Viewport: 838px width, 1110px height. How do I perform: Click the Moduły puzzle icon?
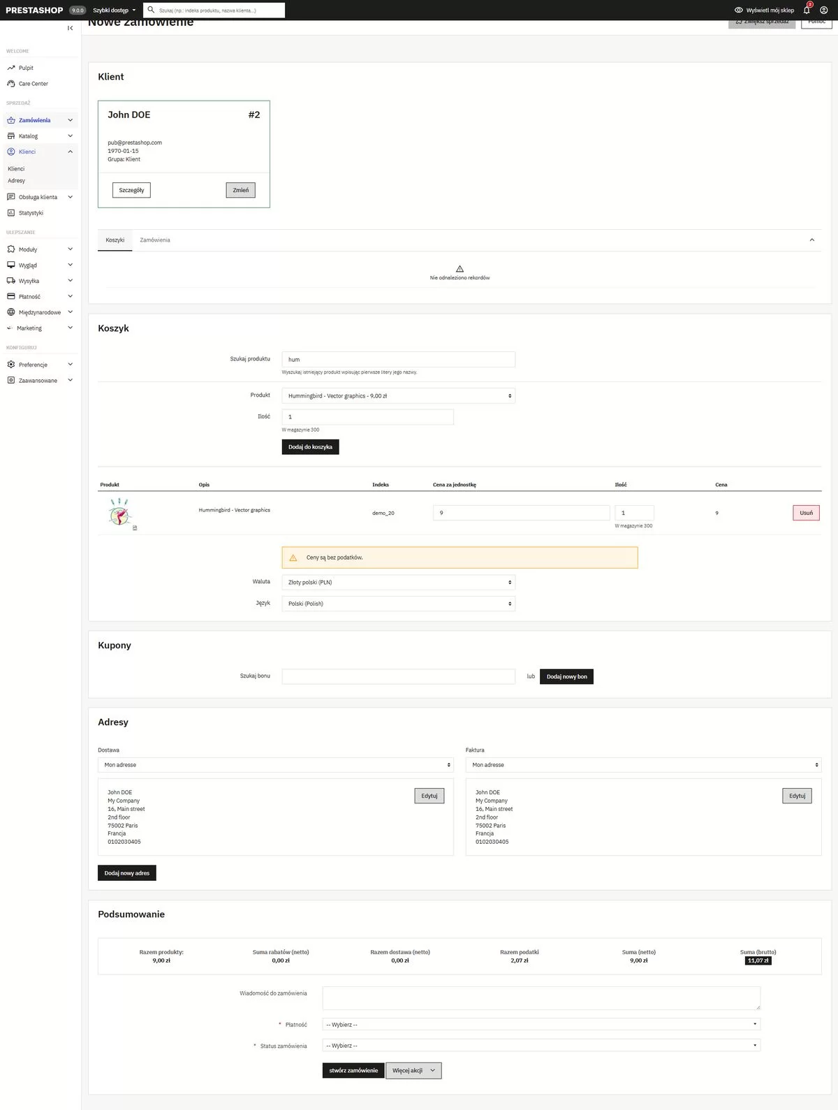[11, 249]
